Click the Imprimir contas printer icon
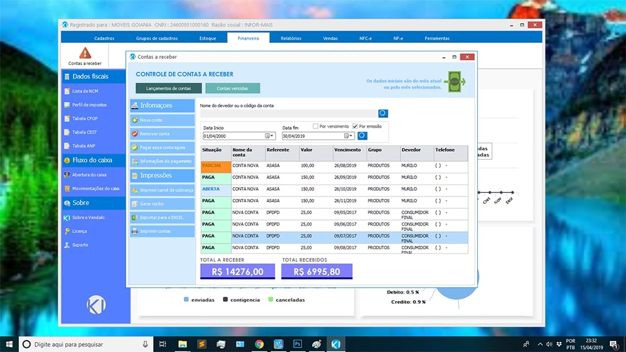 [135, 231]
